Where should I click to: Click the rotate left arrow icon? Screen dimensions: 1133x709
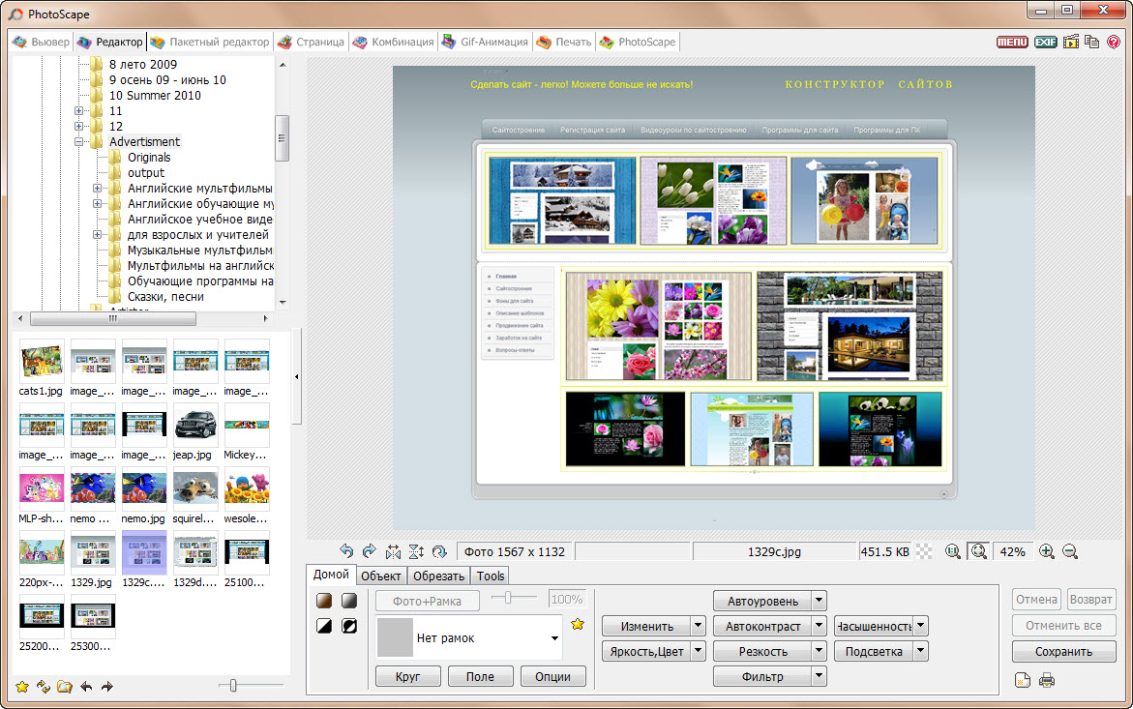tap(346, 551)
